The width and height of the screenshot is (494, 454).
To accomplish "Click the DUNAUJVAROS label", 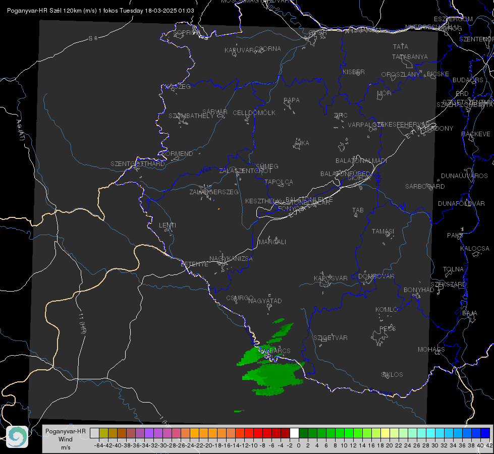I will click(464, 176).
